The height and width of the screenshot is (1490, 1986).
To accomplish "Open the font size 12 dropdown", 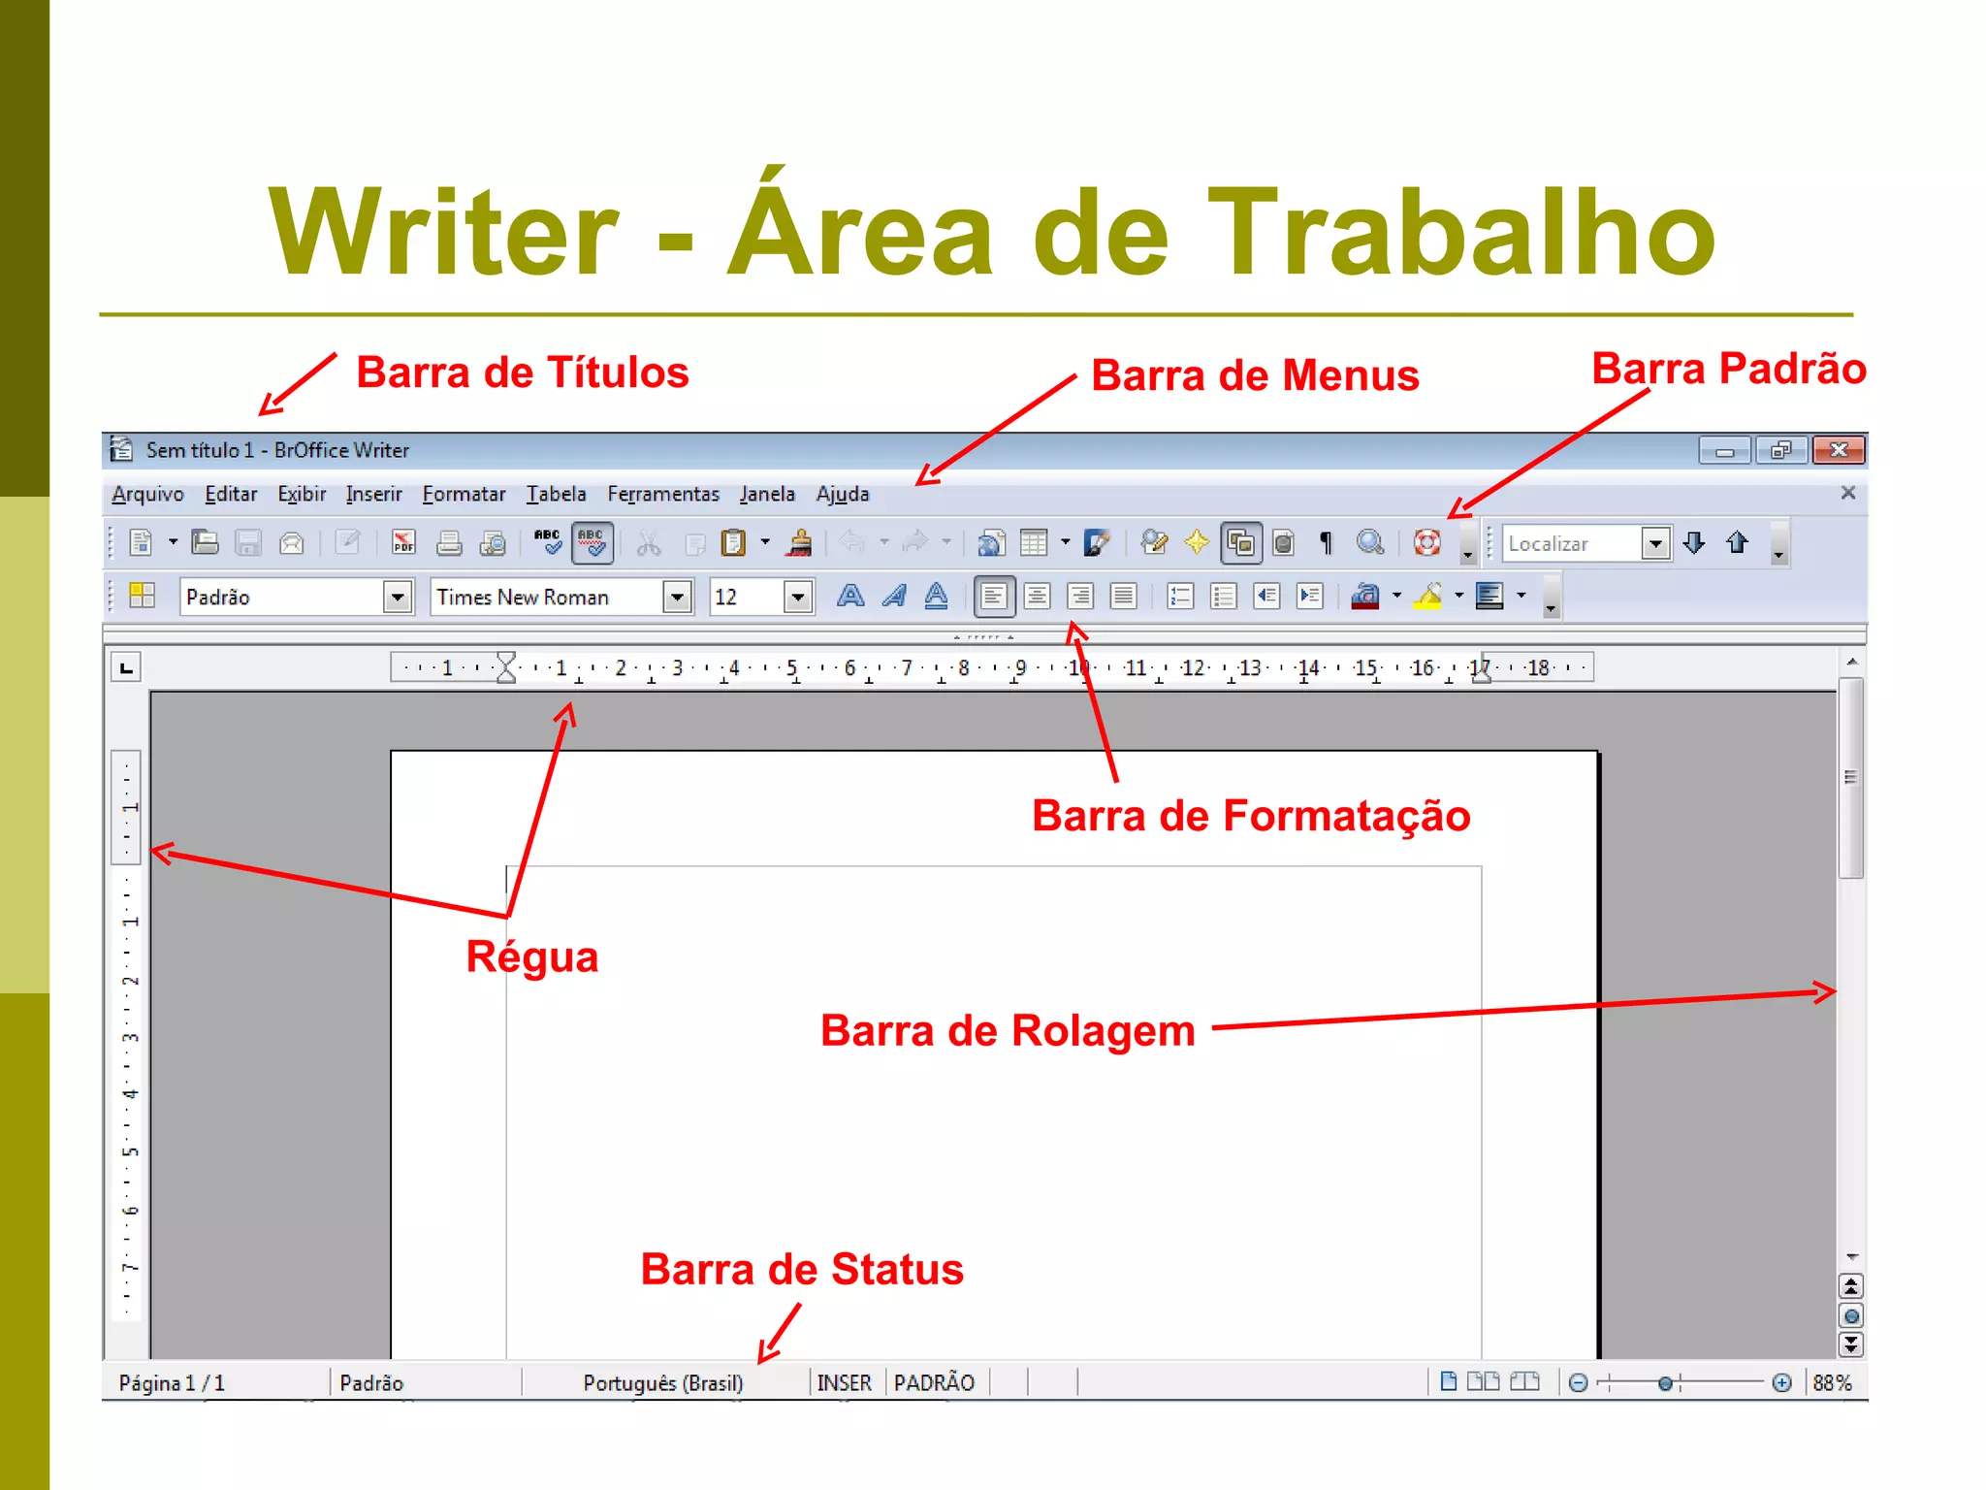I will [798, 597].
